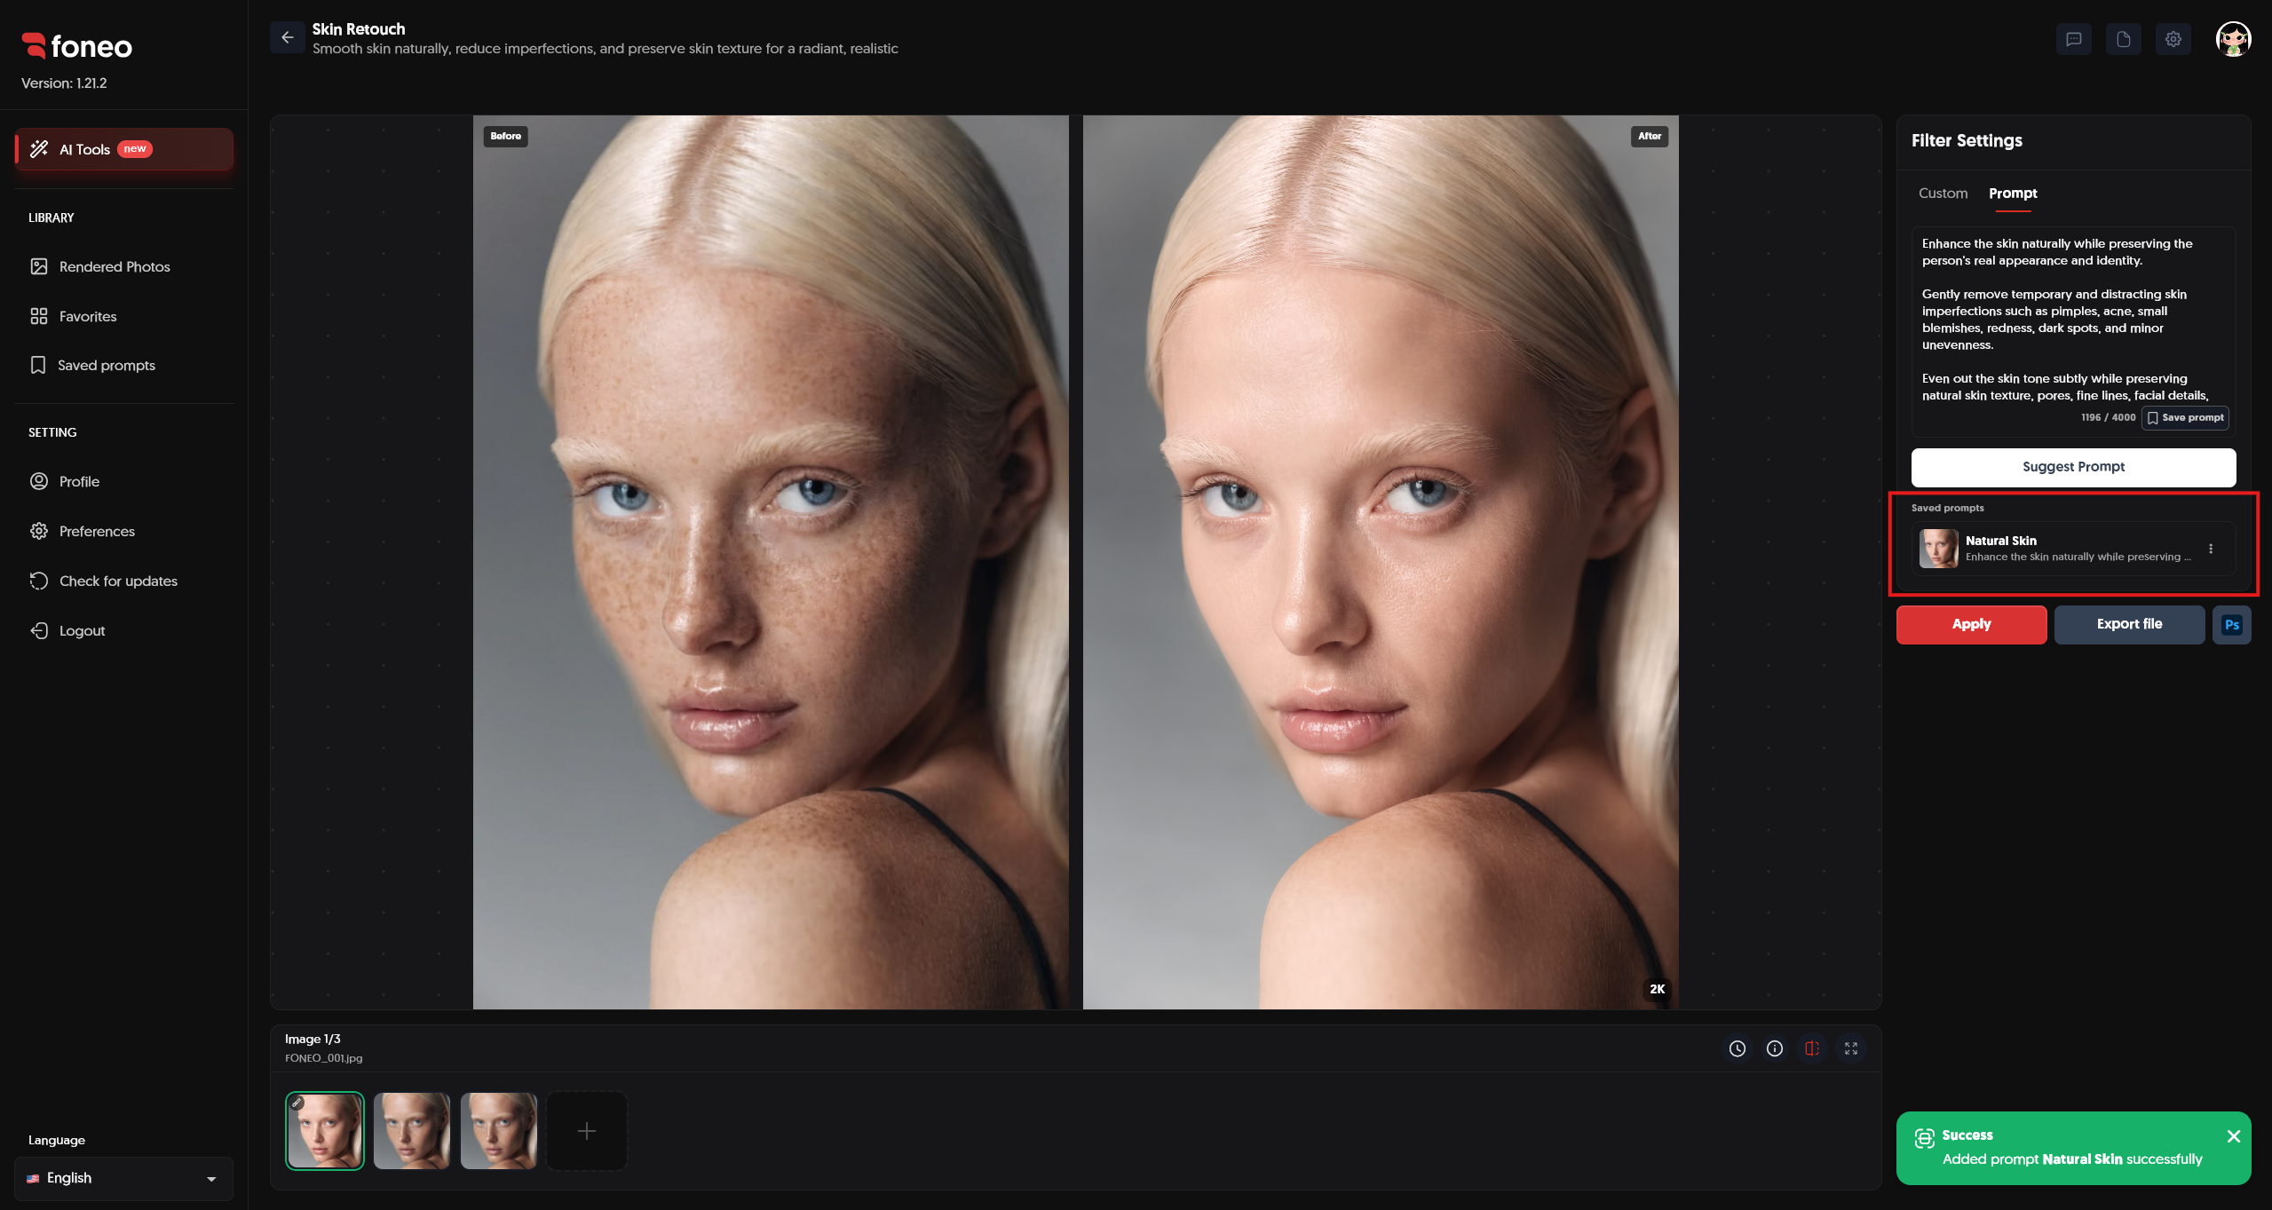2272x1210 pixels.
Task: Show image info icon below preview
Action: tap(1775, 1048)
